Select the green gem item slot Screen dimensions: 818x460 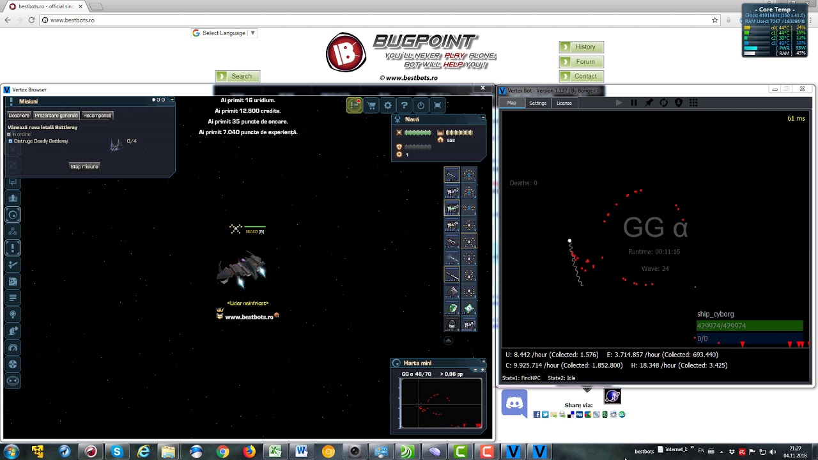(x=452, y=308)
